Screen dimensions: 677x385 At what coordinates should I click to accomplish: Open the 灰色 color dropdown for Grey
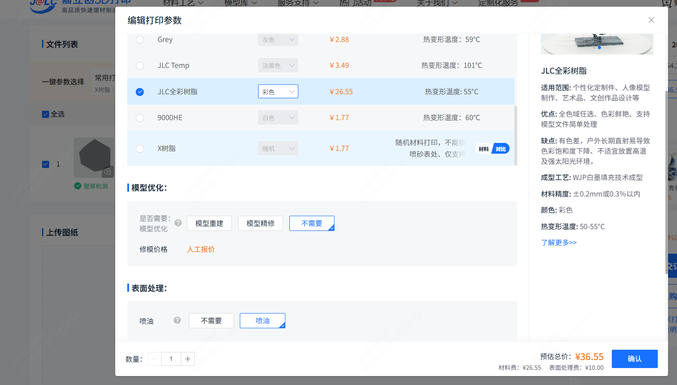tap(278, 39)
